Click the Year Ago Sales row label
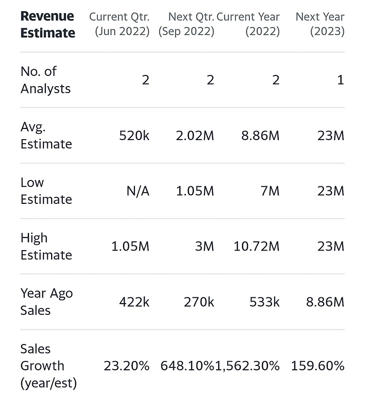This screenshot has height=399, width=365. 47,302
